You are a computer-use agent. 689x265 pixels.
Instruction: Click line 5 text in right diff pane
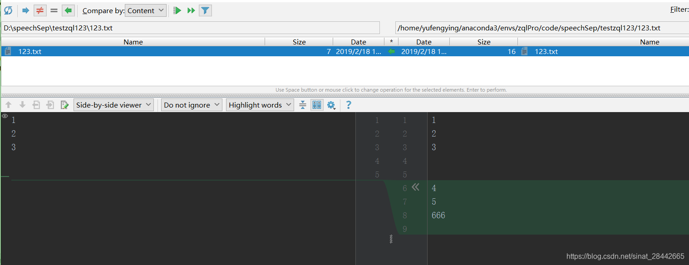pos(434,201)
